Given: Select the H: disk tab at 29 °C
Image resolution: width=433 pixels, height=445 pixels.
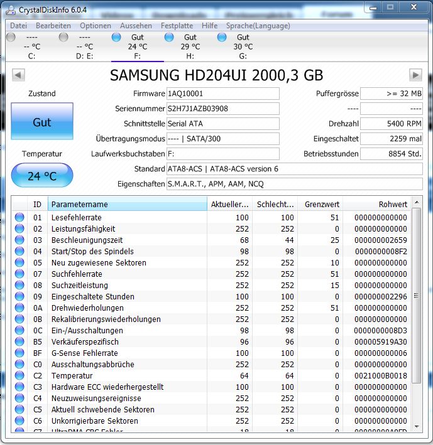Looking at the screenshot, I should click(x=190, y=46).
